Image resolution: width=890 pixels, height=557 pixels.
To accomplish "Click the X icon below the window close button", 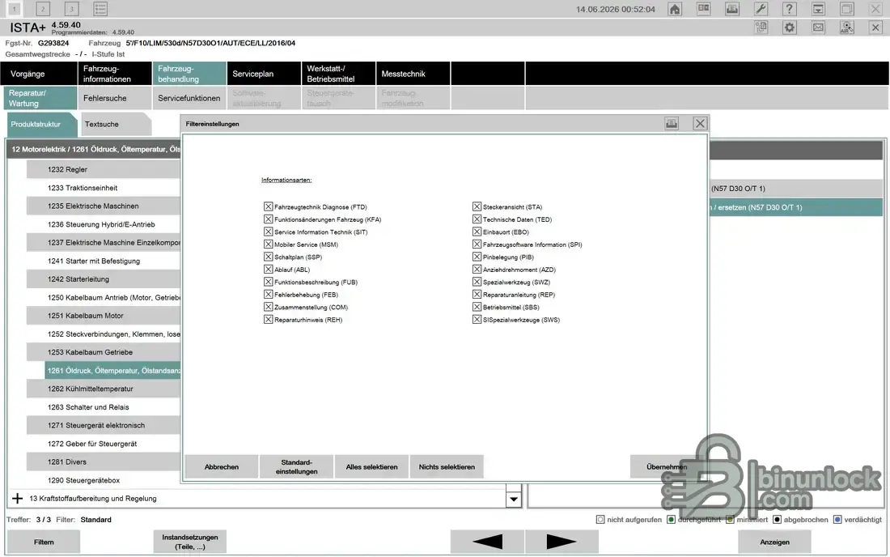I will point(875,28).
